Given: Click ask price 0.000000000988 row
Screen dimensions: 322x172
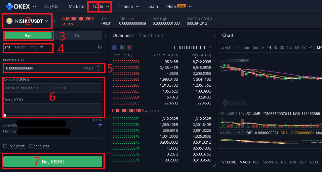Looking at the screenshot, I should (162, 79).
